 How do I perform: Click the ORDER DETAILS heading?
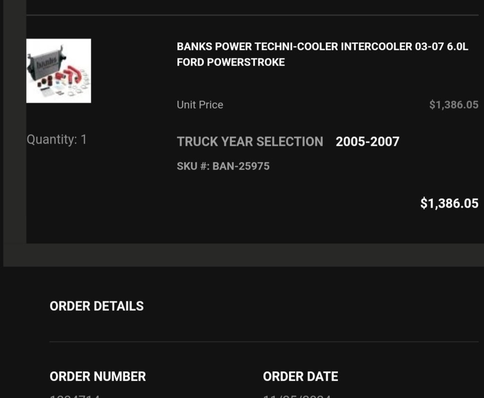(x=97, y=306)
